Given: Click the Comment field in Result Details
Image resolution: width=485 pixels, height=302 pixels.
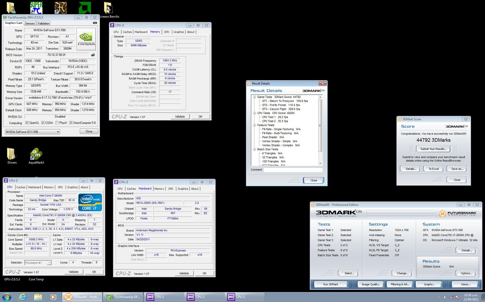Looking at the screenshot, I should (293, 170).
